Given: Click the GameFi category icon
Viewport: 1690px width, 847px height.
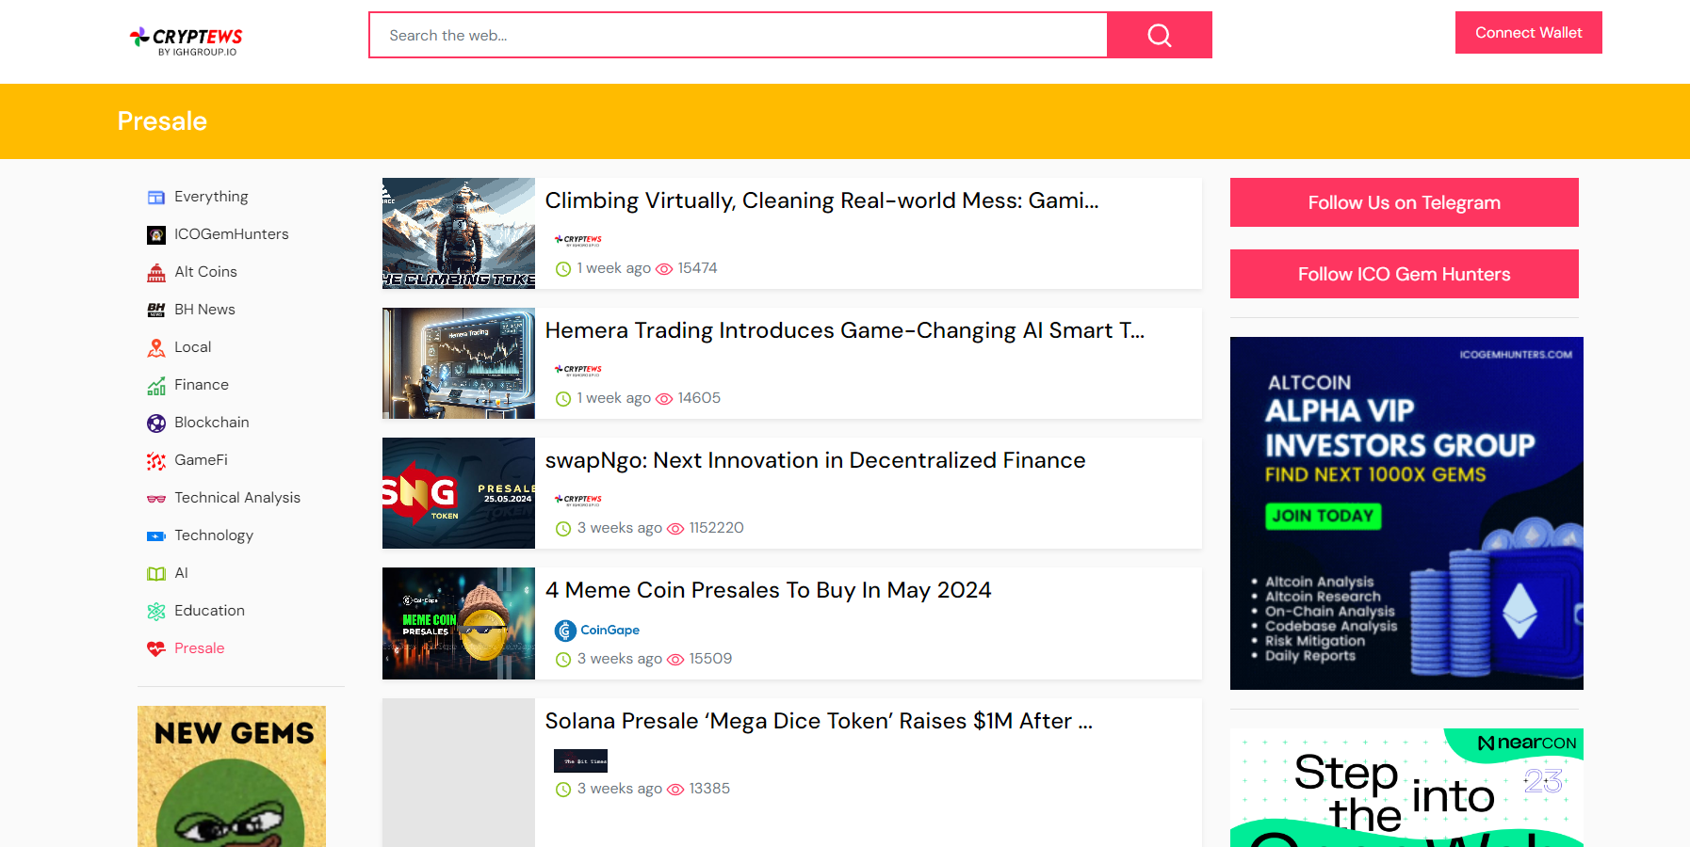Looking at the screenshot, I should pyautogui.click(x=156, y=460).
